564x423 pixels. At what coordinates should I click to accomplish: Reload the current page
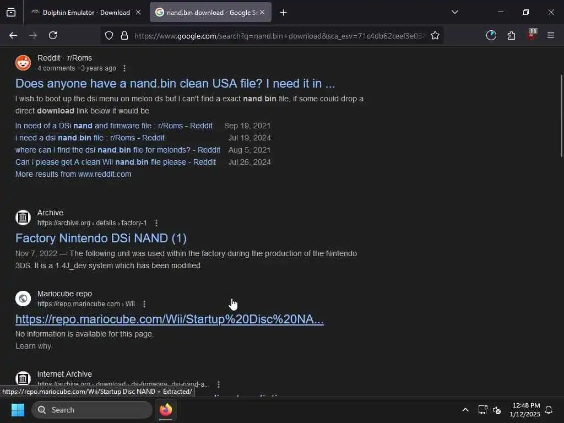[x=53, y=35]
